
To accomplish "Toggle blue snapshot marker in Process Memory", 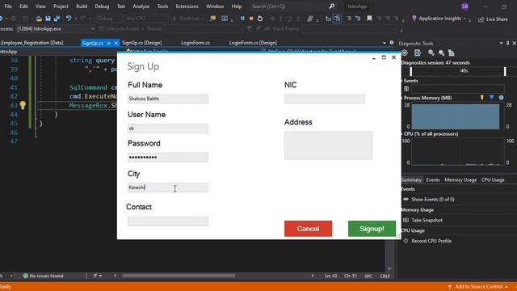I will tap(492, 98).
